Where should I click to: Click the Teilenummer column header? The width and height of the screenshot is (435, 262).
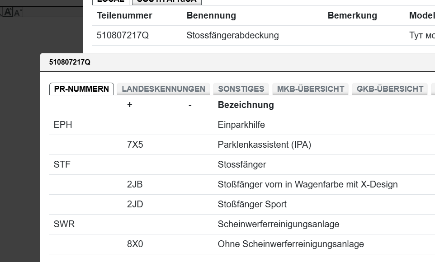(124, 15)
